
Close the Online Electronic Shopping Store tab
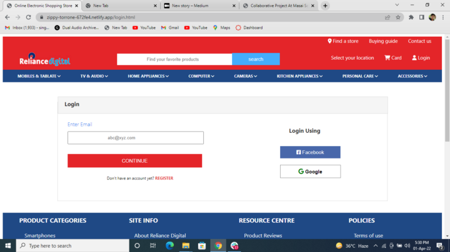(x=77, y=6)
